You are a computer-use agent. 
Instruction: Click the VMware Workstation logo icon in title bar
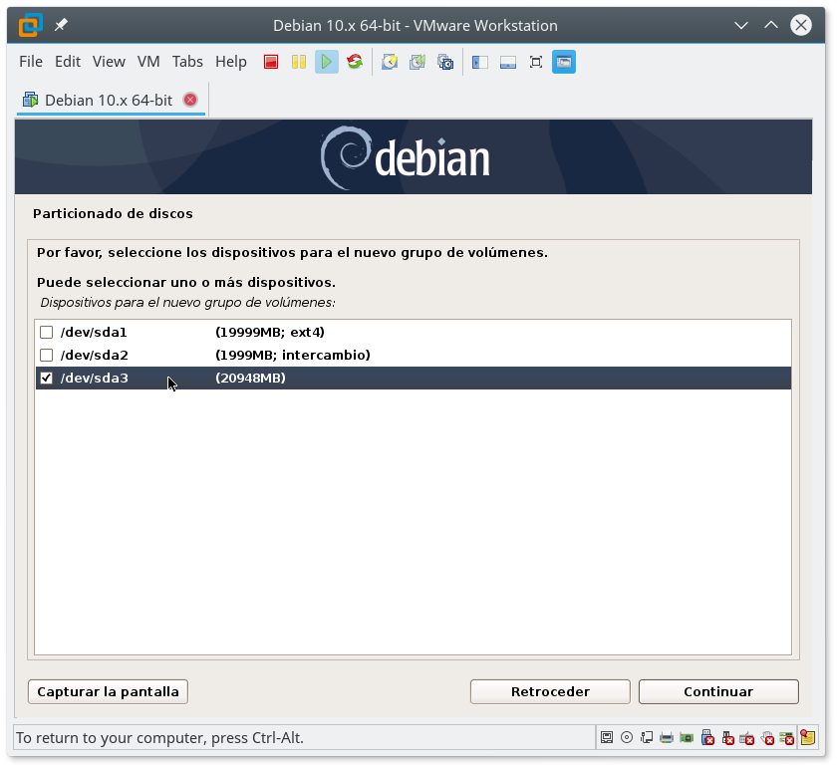click(x=31, y=25)
